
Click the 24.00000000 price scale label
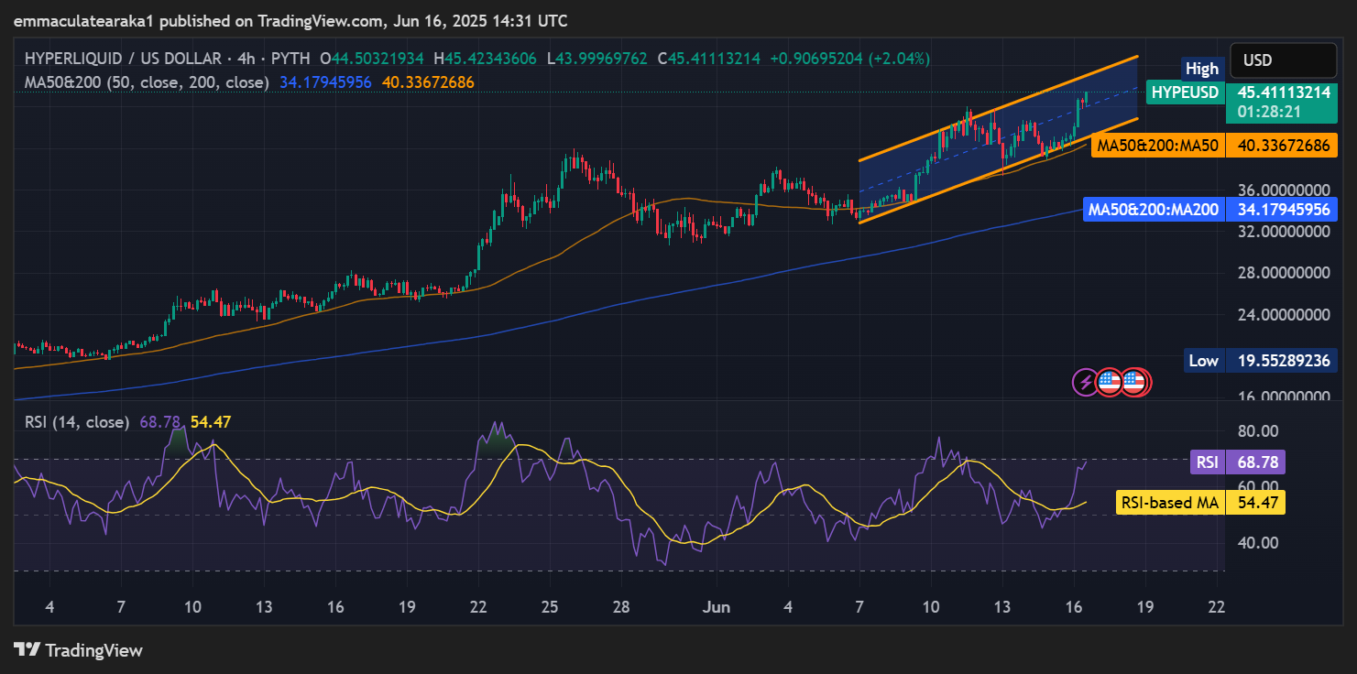[x=1283, y=314]
